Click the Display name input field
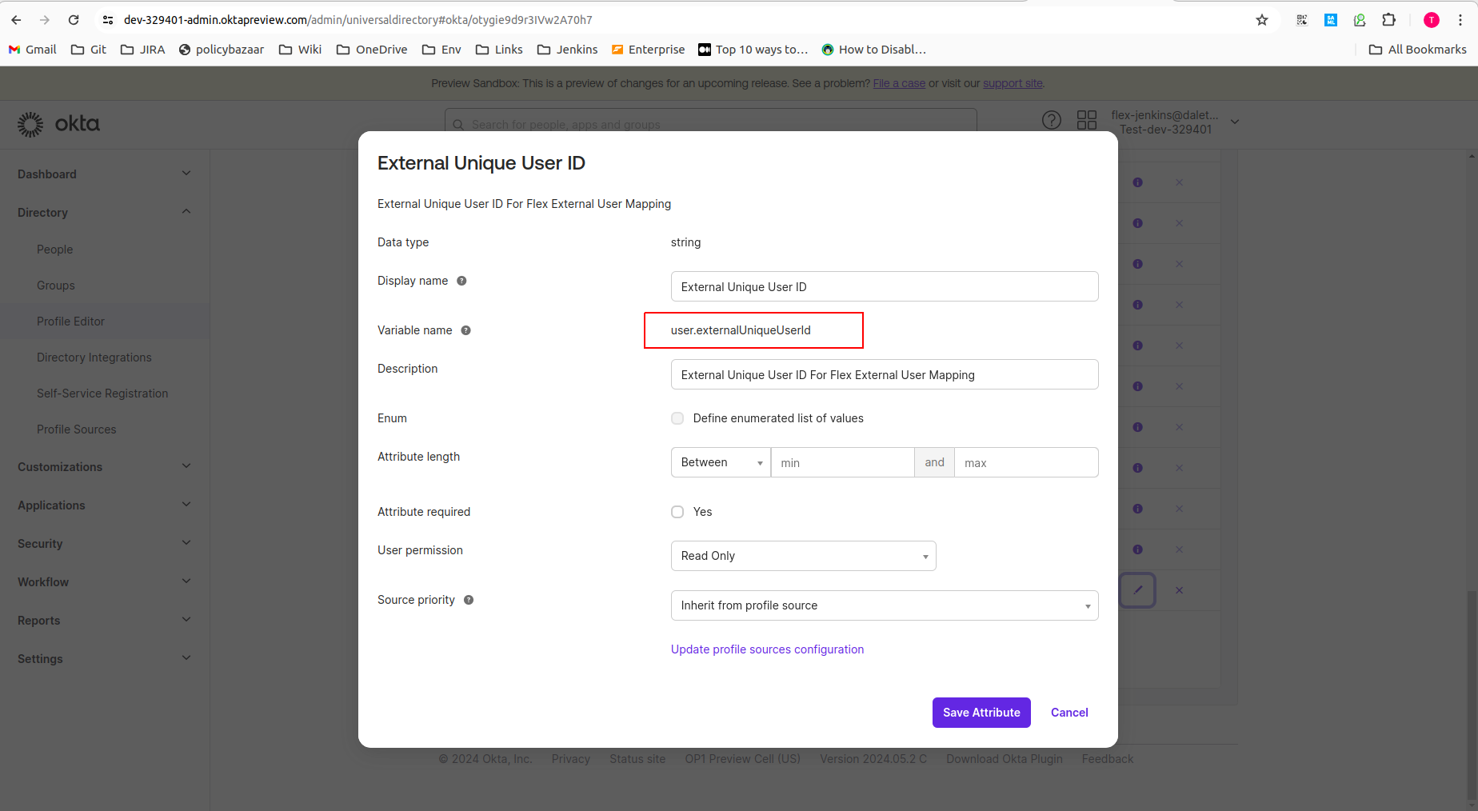 (884, 286)
